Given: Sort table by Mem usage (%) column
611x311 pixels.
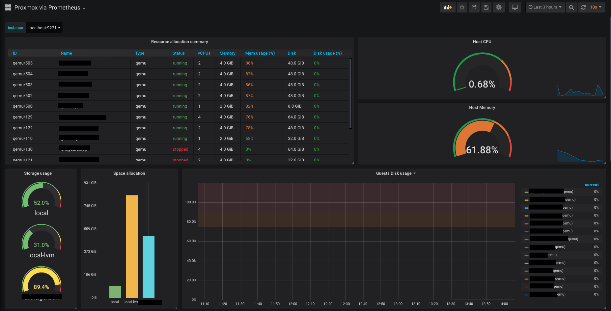Looking at the screenshot, I should pyautogui.click(x=260, y=53).
